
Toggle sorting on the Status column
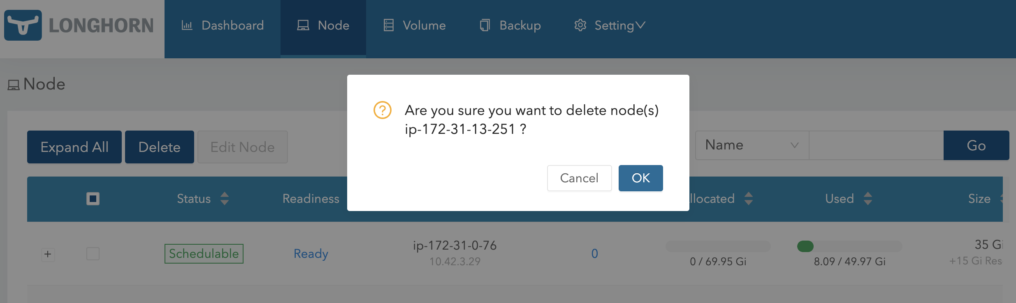pos(225,199)
